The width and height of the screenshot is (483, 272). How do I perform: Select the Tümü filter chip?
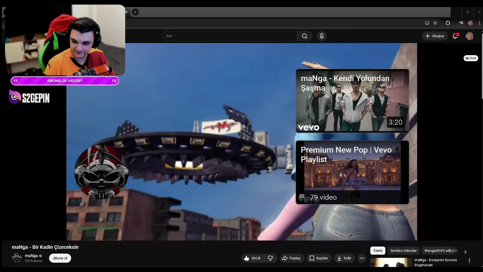378,250
